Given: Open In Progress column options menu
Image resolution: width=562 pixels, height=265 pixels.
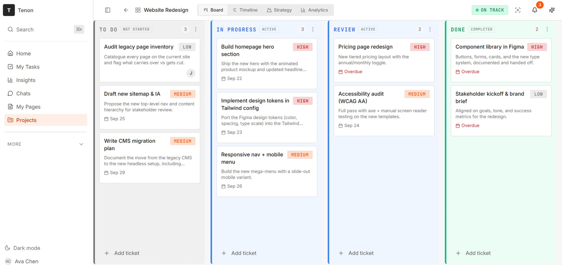Looking at the screenshot, I should (x=313, y=29).
